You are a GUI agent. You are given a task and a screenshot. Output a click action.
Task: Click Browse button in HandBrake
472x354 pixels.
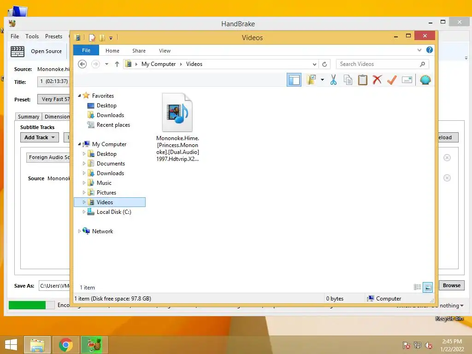pyautogui.click(x=452, y=285)
